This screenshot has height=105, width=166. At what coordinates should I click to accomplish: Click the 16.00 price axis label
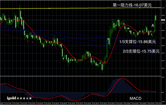163,15
